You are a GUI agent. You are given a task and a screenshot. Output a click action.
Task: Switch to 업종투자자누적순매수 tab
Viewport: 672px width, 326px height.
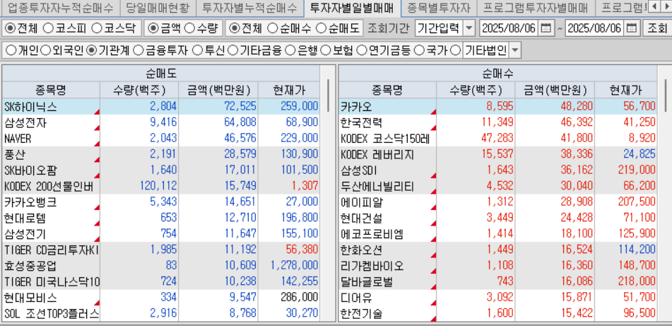coord(61,7)
